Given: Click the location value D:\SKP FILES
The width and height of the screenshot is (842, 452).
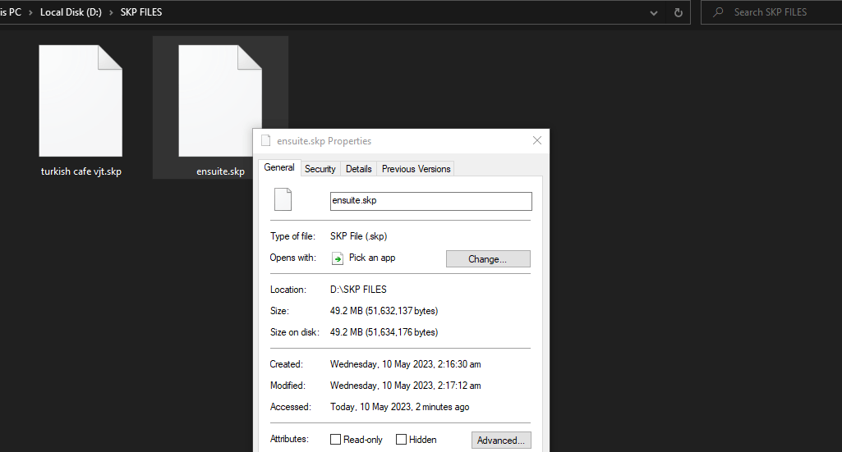Looking at the screenshot, I should pyautogui.click(x=358, y=290).
